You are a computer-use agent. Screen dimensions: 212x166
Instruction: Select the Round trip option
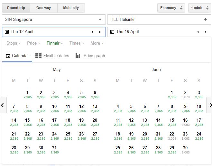pos(16,8)
